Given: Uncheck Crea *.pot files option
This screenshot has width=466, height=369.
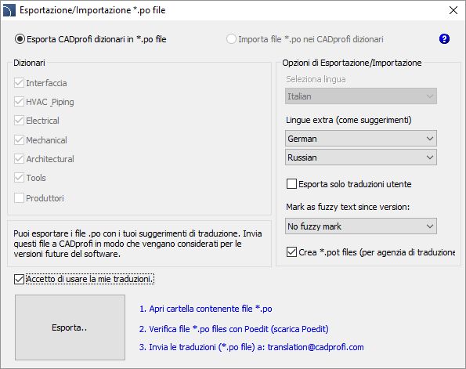Looking at the screenshot, I should (291, 252).
